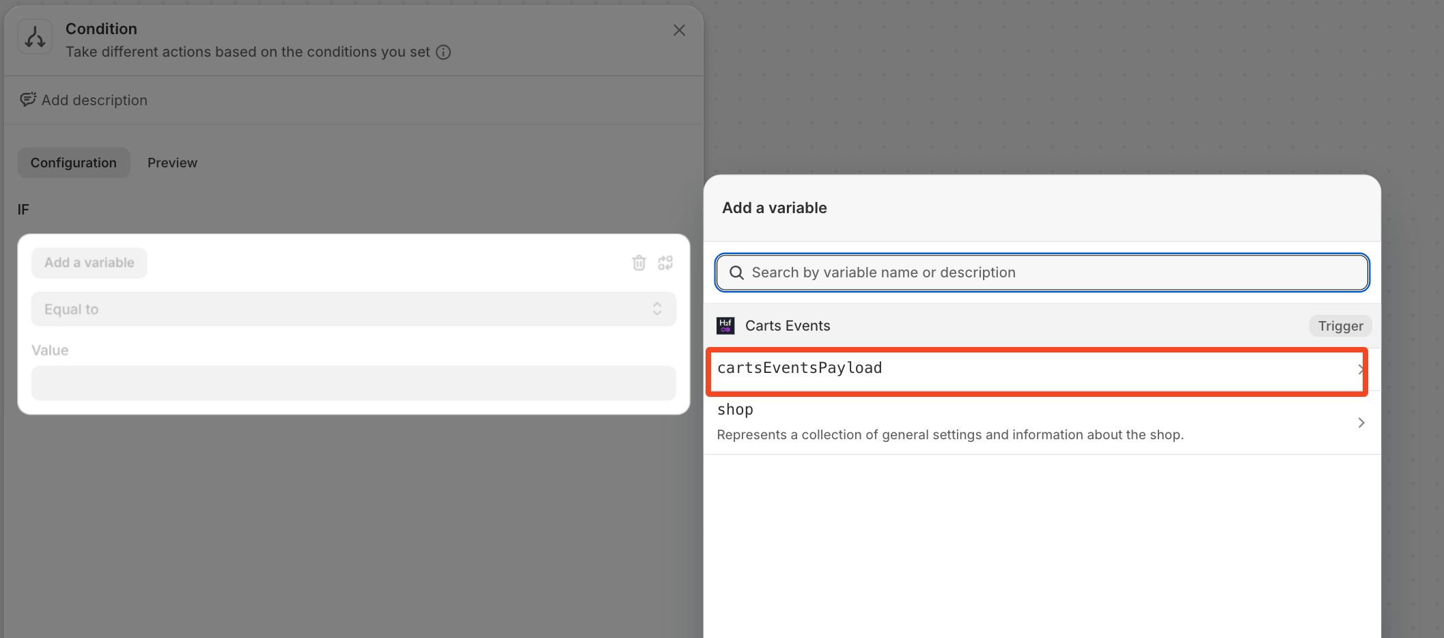Select the cartsEventsPayload variable name
Screen dimensions: 1444x638
pyautogui.click(x=800, y=368)
